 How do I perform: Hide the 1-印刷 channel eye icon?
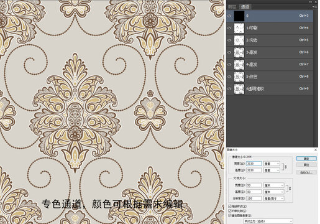coord(229,28)
